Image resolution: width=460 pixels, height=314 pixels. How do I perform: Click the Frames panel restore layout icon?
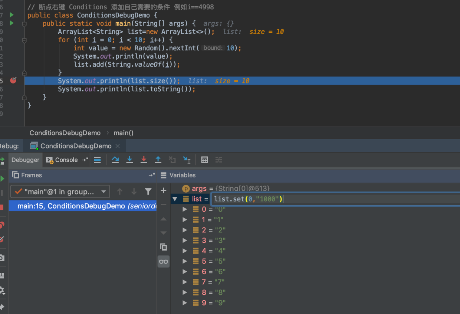pos(151,175)
